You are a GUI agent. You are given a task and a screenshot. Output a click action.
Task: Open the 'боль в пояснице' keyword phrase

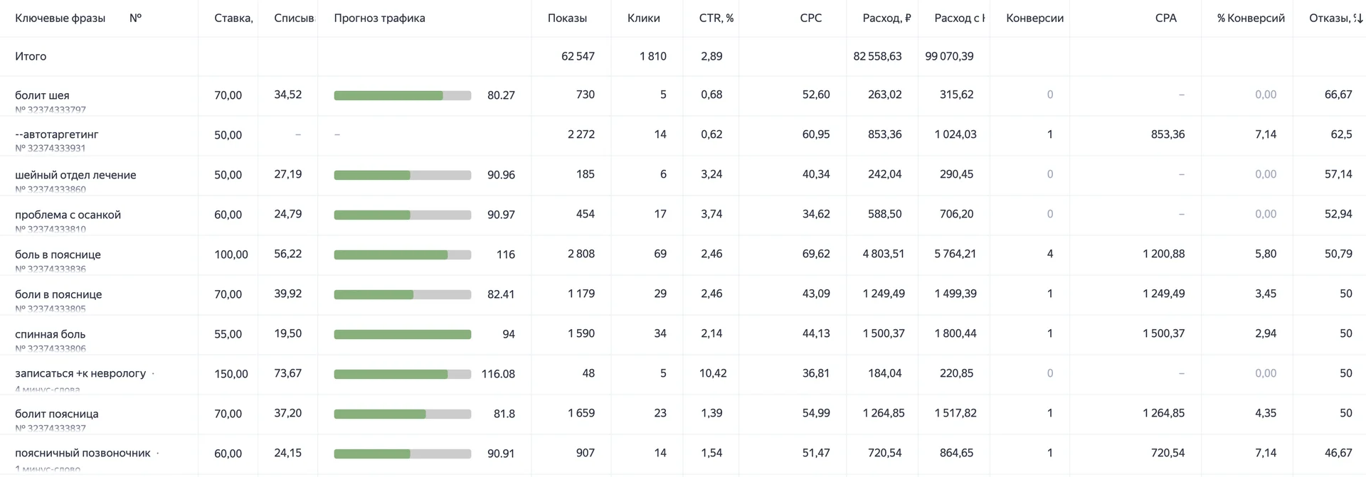pos(58,254)
